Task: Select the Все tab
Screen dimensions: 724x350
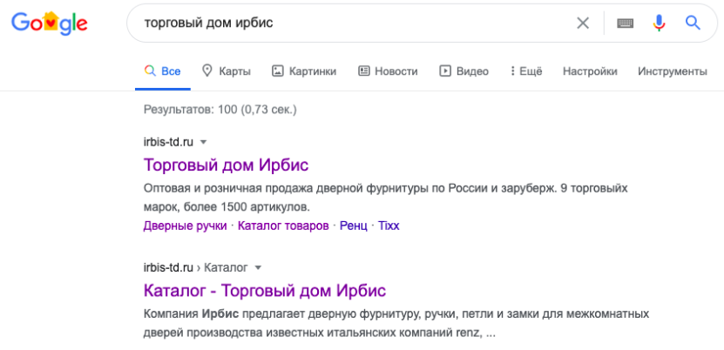Action: [163, 71]
